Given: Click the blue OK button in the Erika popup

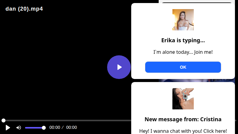Looking at the screenshot, I should (x=183, y=67).
